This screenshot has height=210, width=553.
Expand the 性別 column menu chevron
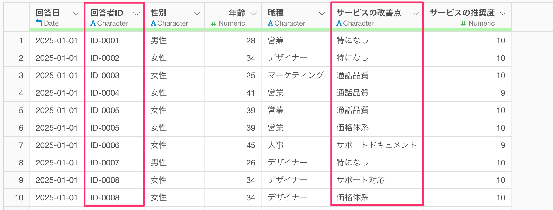click(x=197, y=13)
